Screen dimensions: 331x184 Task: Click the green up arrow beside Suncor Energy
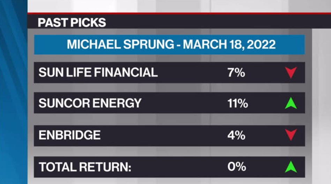291,103
